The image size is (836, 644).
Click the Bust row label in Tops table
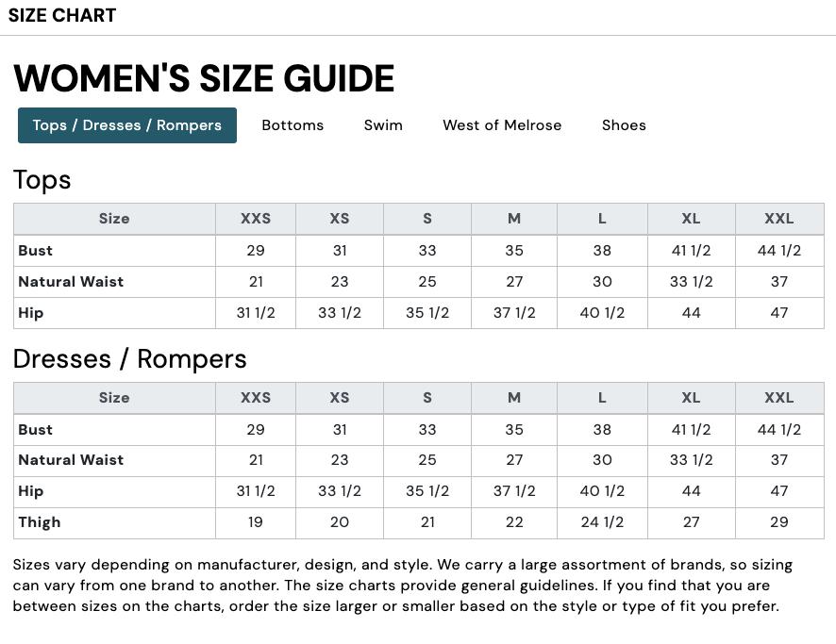[35, 250]
